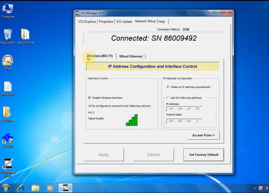
Task: Select the Wireless (802.11) sub-tab
Action: [x=100, y=56]
